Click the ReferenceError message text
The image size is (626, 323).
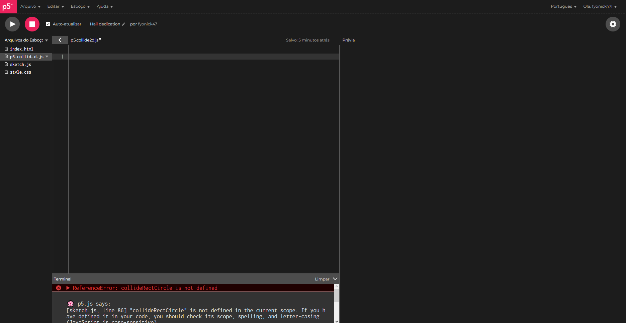pyautogui.click(x=145, y=288)
